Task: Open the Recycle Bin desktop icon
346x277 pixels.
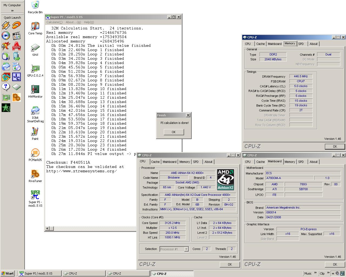Action: (35, 7)
